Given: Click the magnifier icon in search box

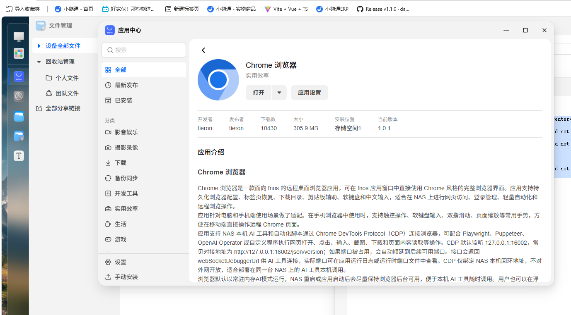Looking at the screenshot, I should coord(110,50).
